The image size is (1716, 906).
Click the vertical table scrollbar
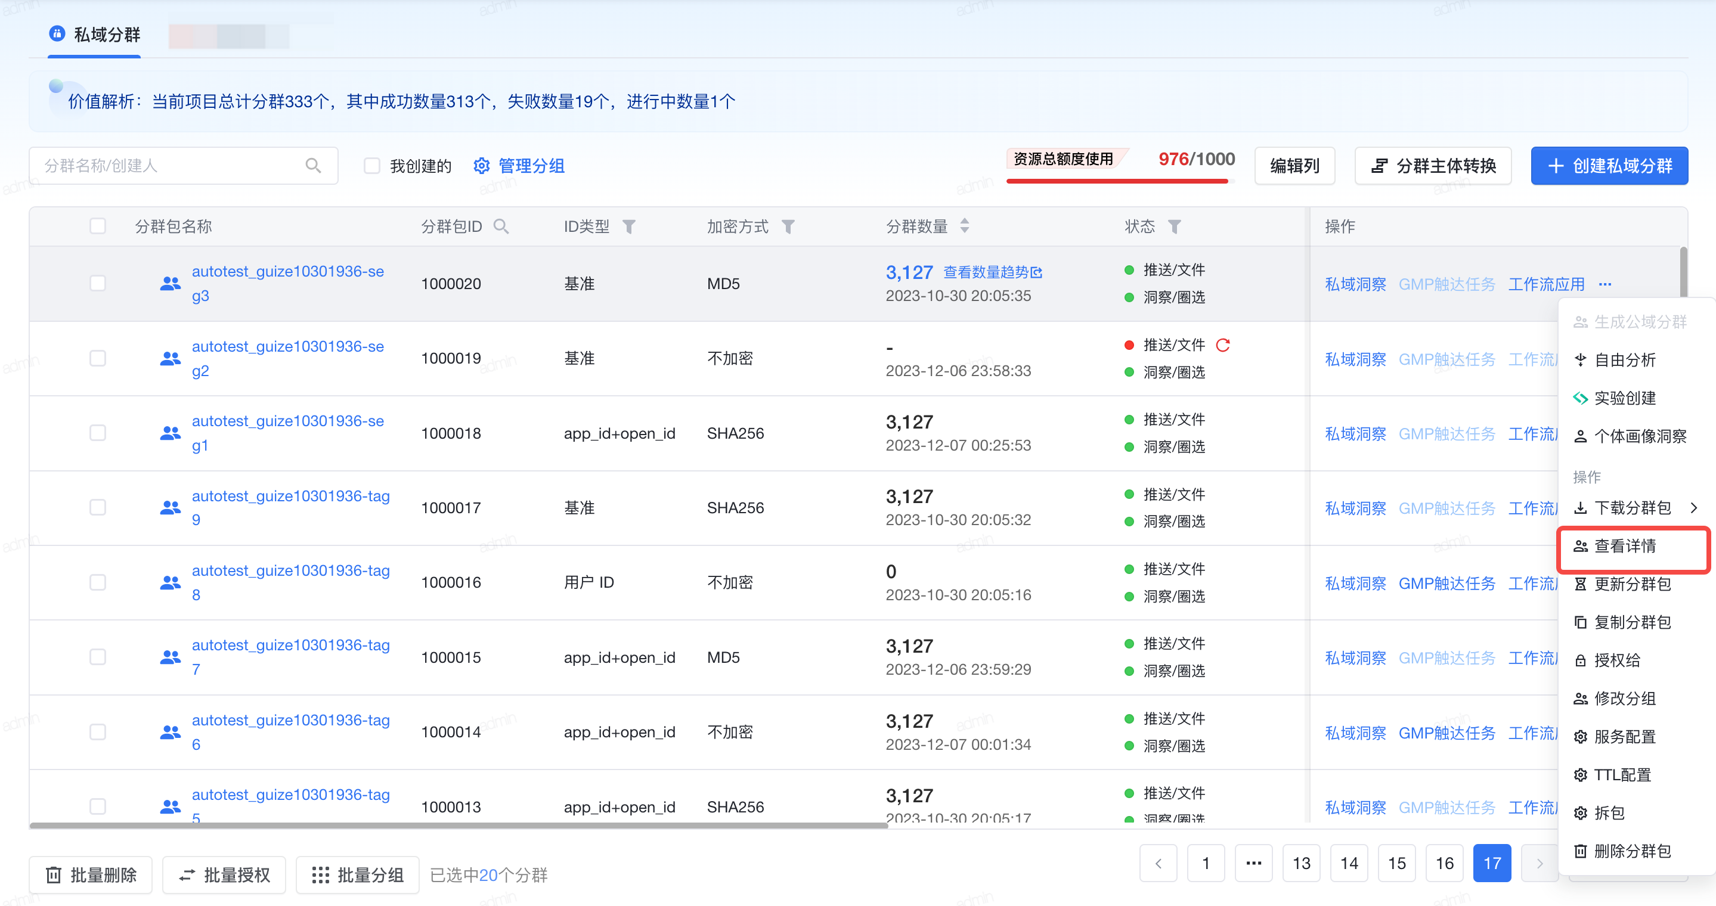tap(1683, 272)
